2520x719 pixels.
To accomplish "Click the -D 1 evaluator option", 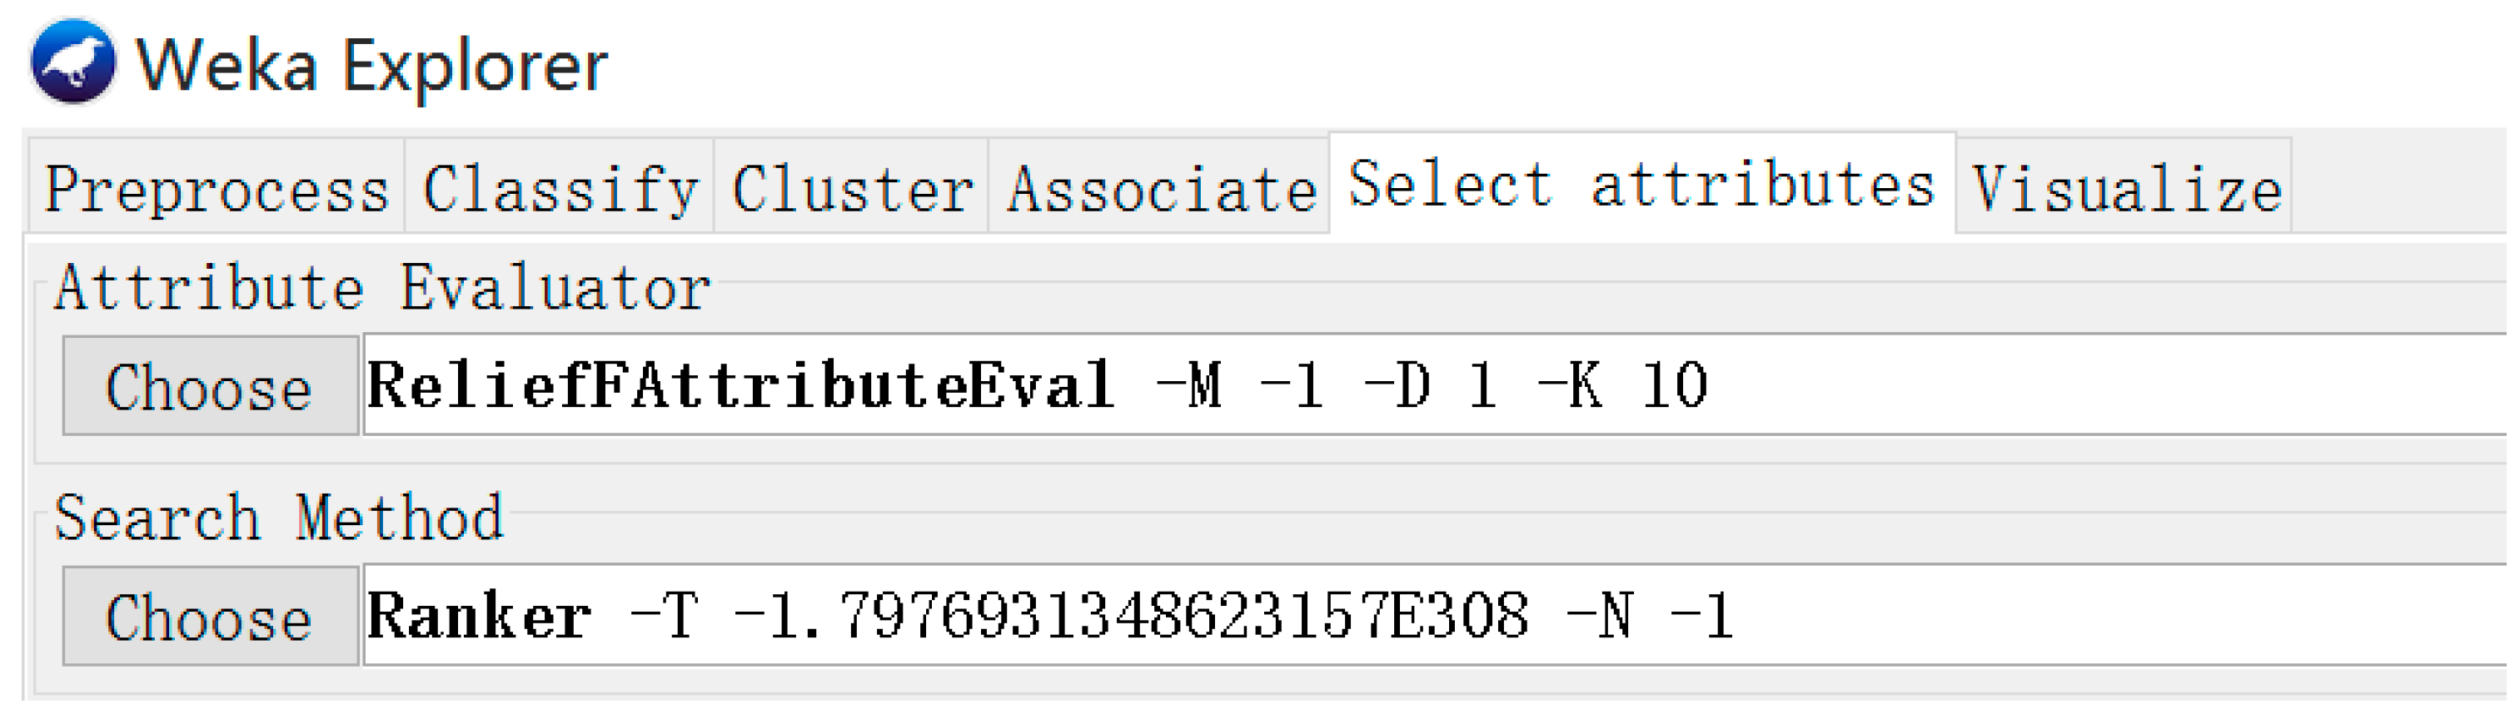I will 1429,385.
